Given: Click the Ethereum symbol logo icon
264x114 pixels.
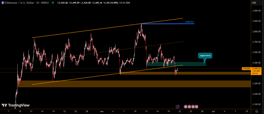Looking at the screenshot, I should pos(3,3).
